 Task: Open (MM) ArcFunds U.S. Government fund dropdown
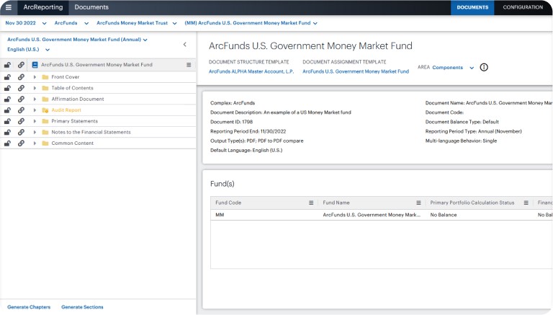(x=251, y=23)
